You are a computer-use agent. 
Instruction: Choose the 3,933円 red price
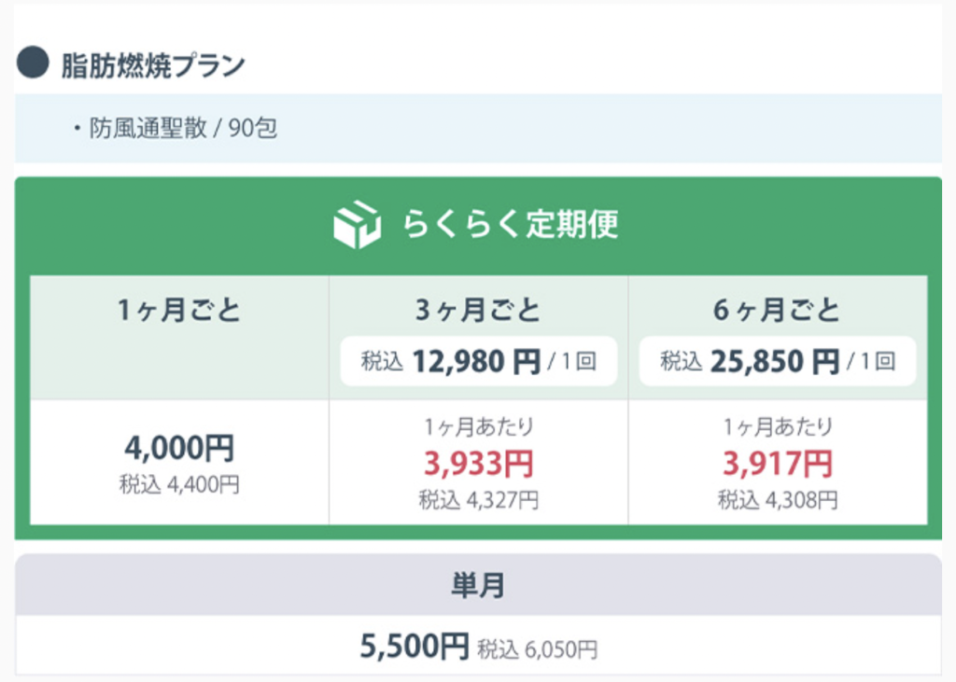478,463
